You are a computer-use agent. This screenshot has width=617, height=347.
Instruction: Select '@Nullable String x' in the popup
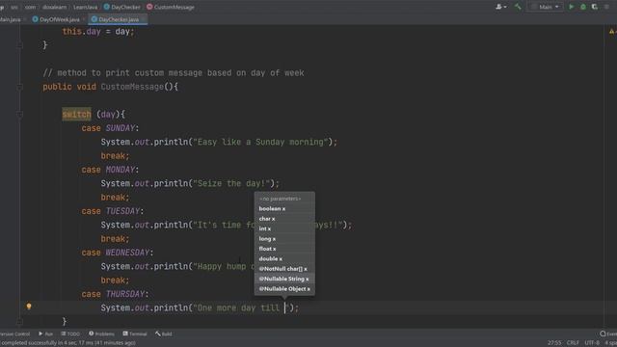point(284,279)
